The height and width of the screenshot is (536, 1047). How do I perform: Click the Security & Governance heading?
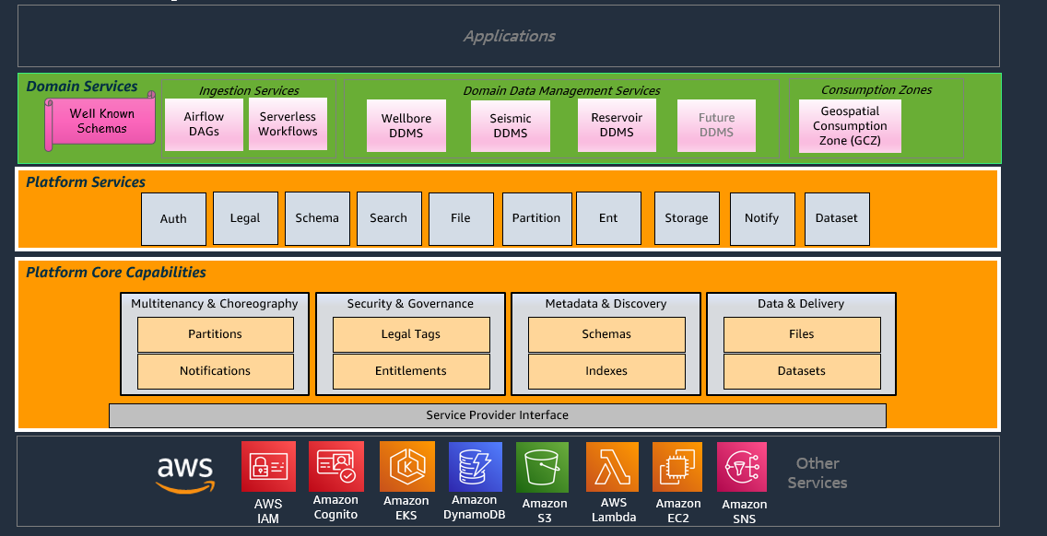pos(410,304)
